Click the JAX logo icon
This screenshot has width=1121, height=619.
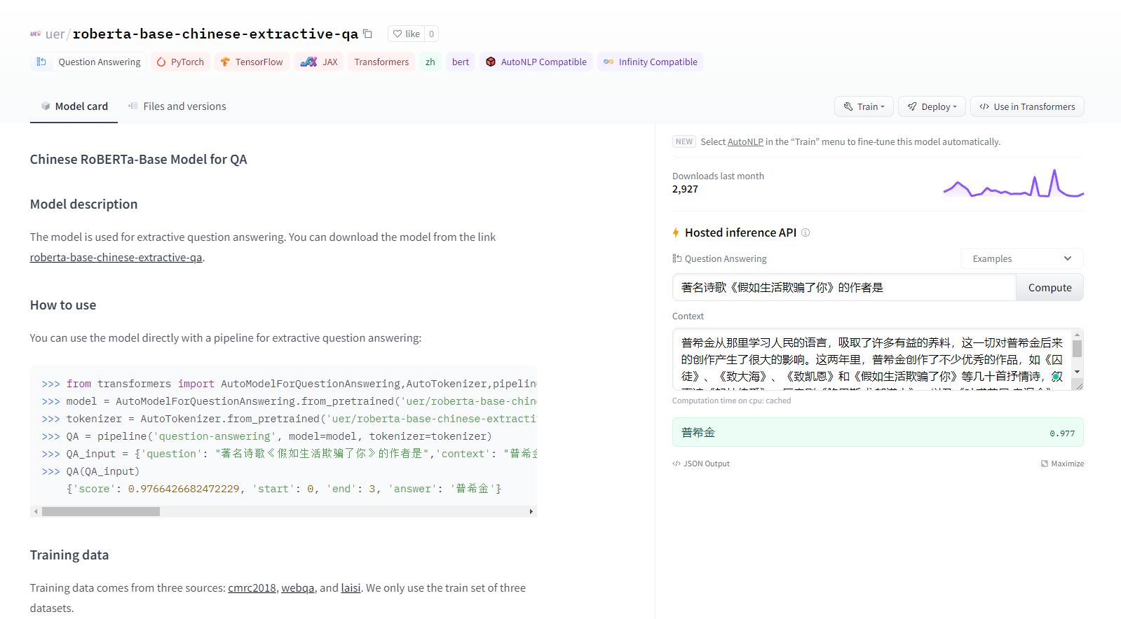tap(308, 62)
